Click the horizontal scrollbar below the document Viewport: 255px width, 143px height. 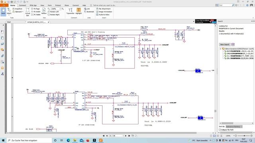pyautogui.click(x=102, y=133)
